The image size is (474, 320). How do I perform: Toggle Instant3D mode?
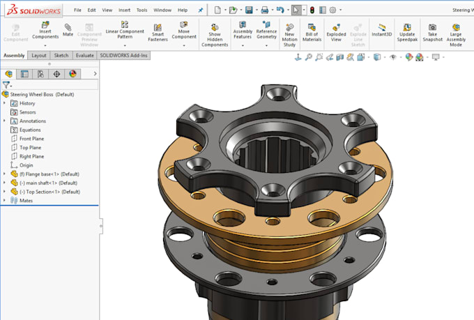[x=382, y=30]
